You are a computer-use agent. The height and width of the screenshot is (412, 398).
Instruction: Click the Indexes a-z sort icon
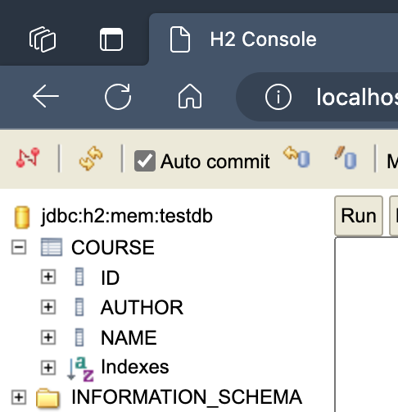(80, 369)
